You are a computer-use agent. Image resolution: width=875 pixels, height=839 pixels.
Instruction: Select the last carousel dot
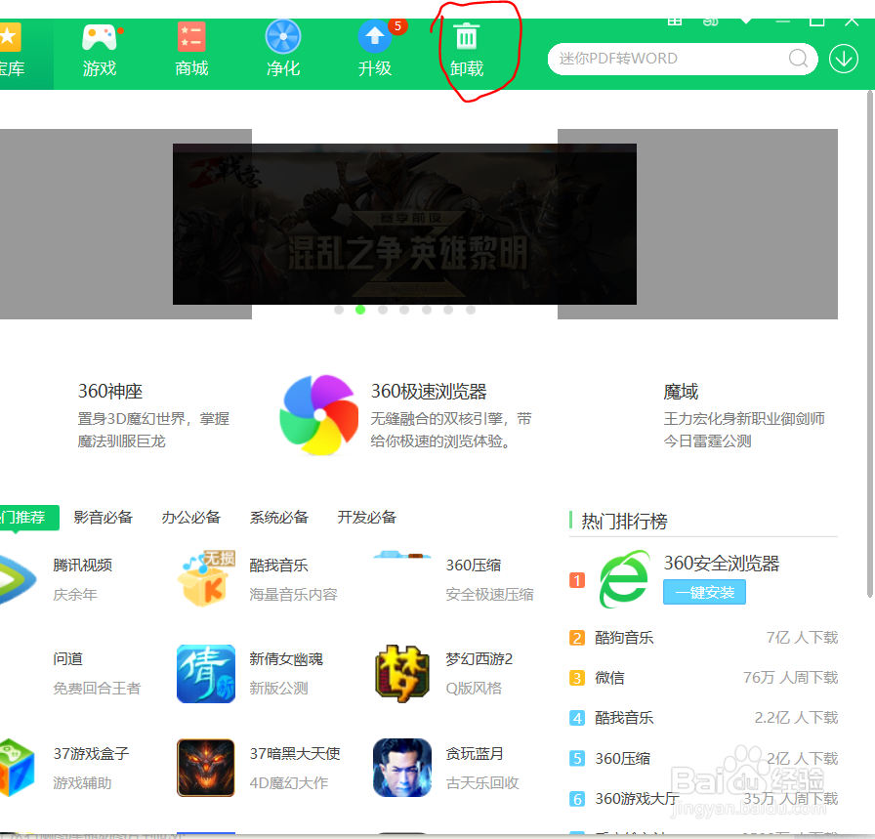tap(471, 310)
